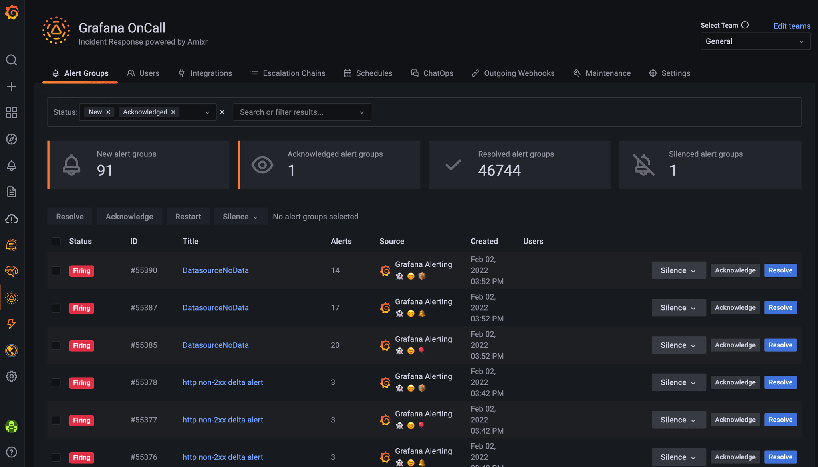Click the Create plus icon in the sidebar
This screenshot has height=467, width=818.
coord(12,86)
